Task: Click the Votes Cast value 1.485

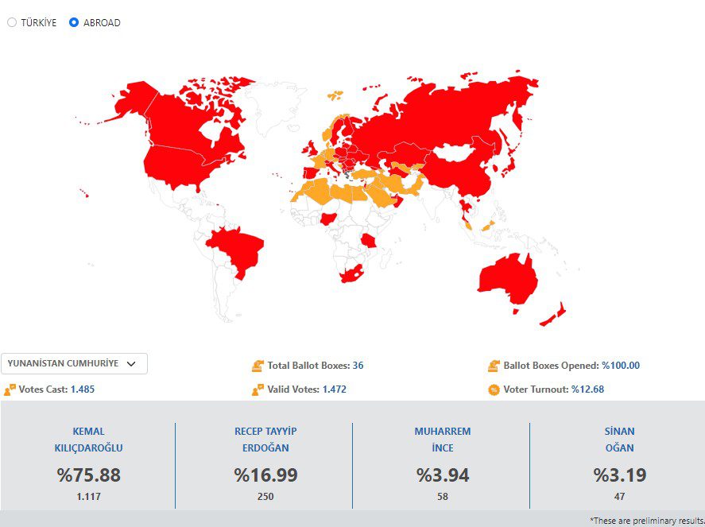Action: pyautogui.click(x=83, y=389)
